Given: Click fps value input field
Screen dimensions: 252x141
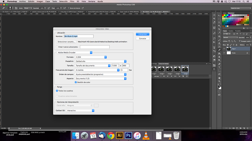Looking at the screenshot, I should pyautogui.click(x=124, y=70).
